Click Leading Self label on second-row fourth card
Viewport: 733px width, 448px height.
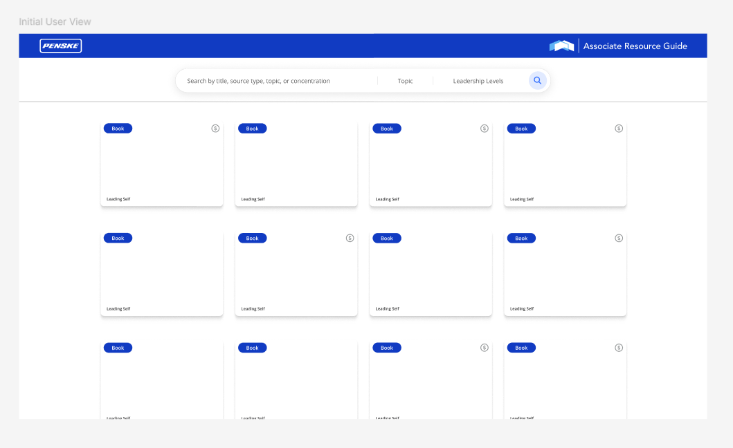coord(522,309)
